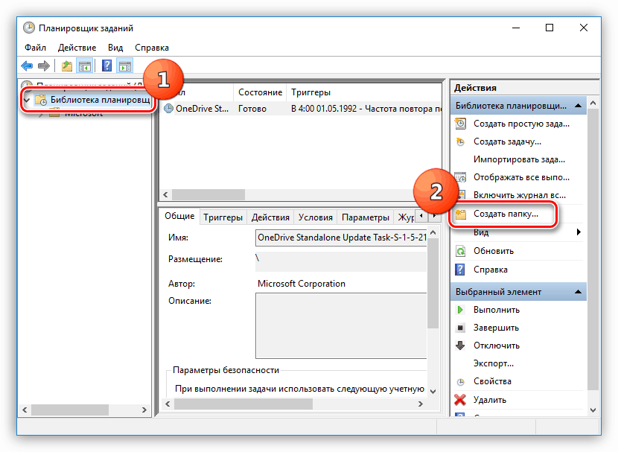Click the back navigation arrow

click(27, 66)
